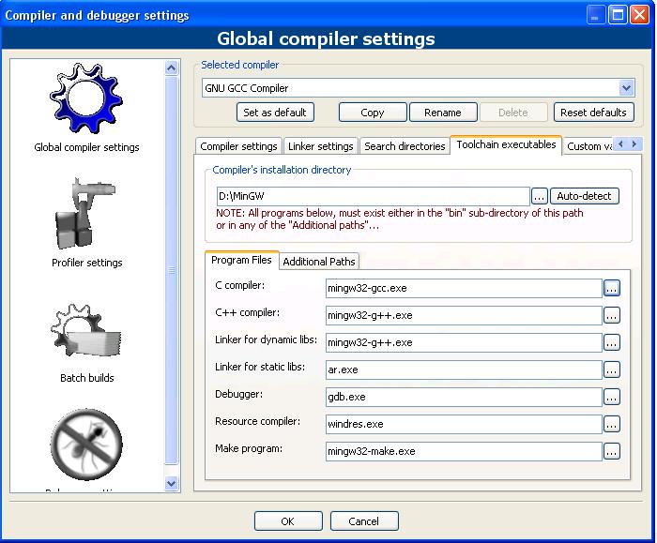
Task: Click the C++ compiler input field
Action: coord(464,315)
